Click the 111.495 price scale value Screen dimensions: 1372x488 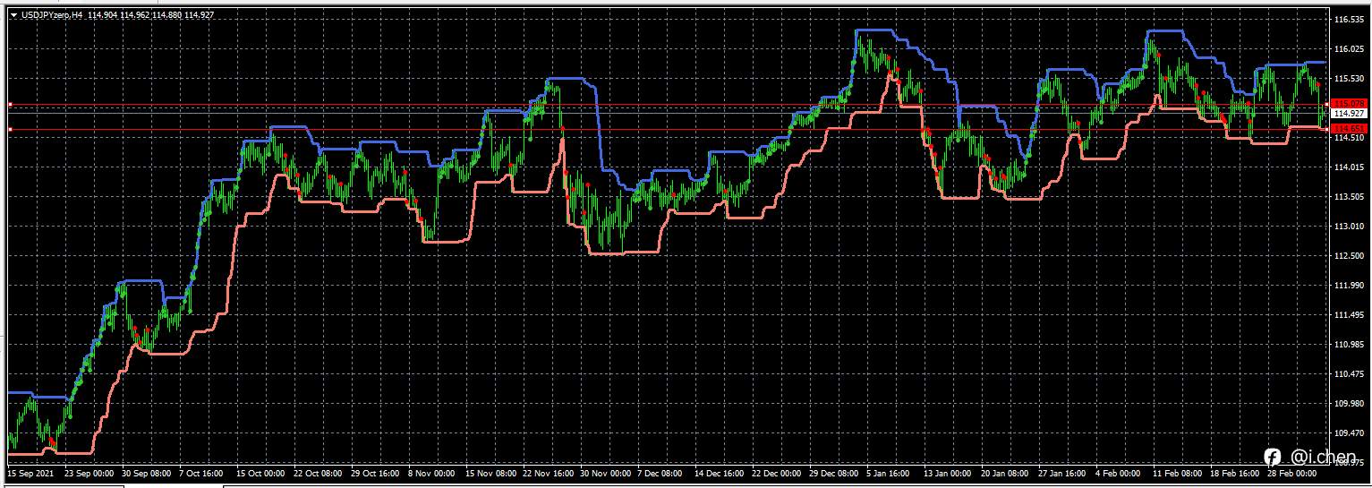[1348, 315]
